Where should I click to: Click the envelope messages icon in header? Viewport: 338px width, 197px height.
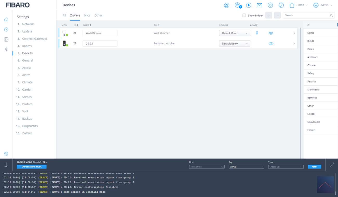[259, 5]
